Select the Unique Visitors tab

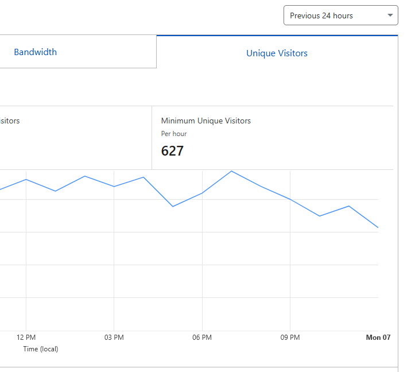[277, 53]
